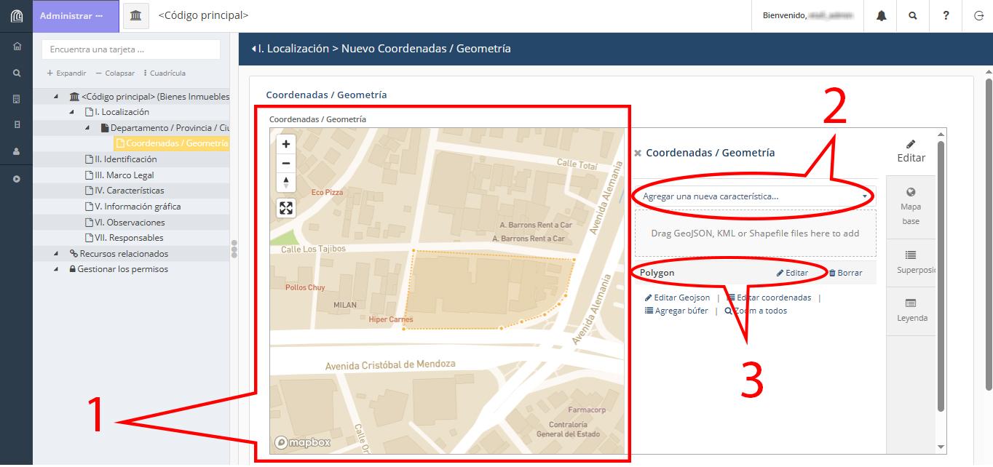993x467 pixels.
Task: Open the Superposición panel icon
Action: coord(911,262)
